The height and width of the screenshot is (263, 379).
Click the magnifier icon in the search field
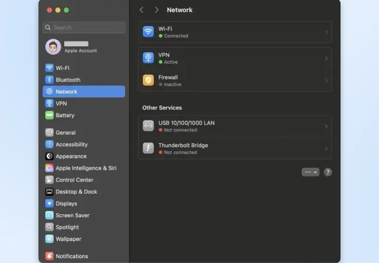click(x=48, y=27)
